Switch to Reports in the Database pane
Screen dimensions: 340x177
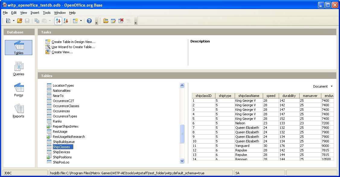click(x=19, y=111)
